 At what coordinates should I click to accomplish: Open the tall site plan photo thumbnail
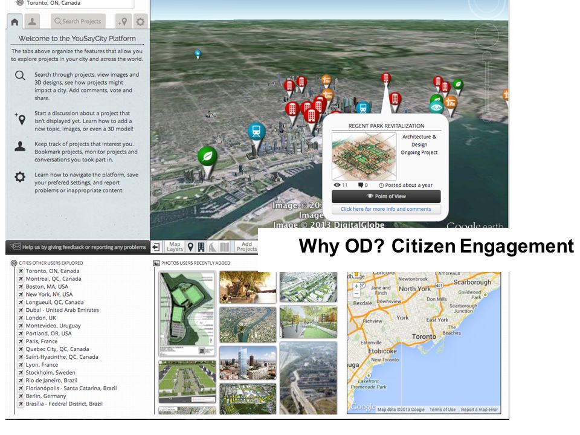click(x=187, y=314)
